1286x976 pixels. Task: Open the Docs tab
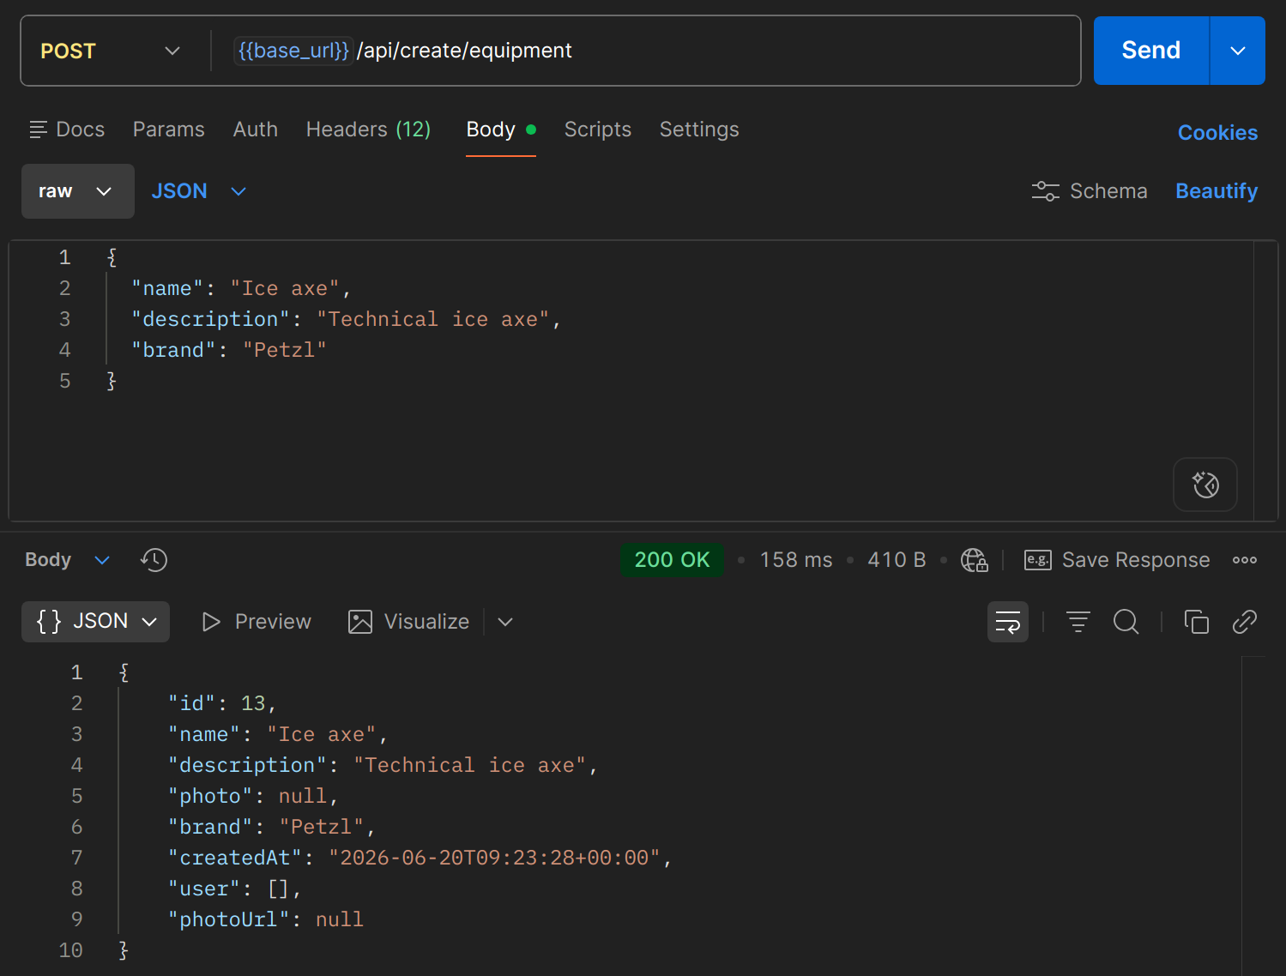point(67,130)
